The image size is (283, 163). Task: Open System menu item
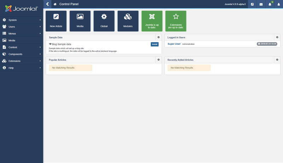22,20
